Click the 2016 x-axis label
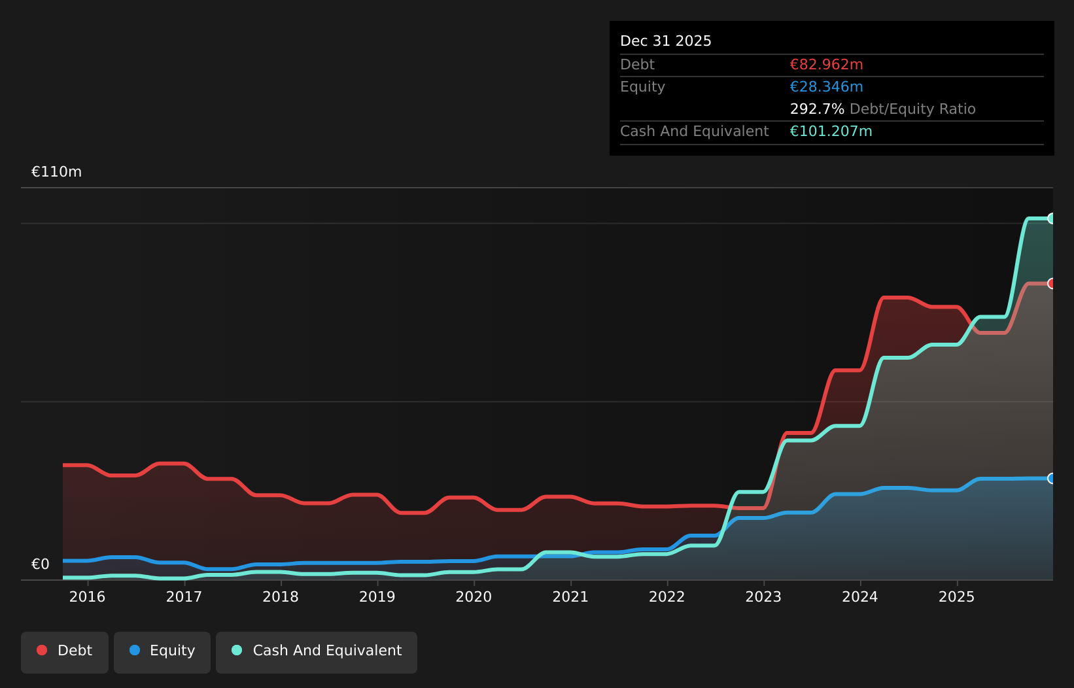 (x=87, y=596)
